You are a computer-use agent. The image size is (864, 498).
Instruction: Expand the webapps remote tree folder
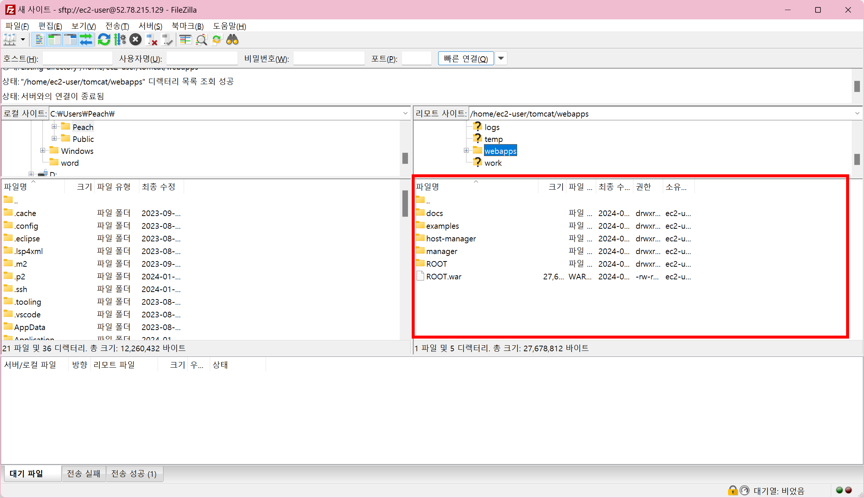(466, 150)
